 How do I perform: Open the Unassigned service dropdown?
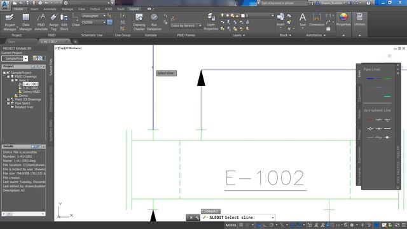(93, 16)
